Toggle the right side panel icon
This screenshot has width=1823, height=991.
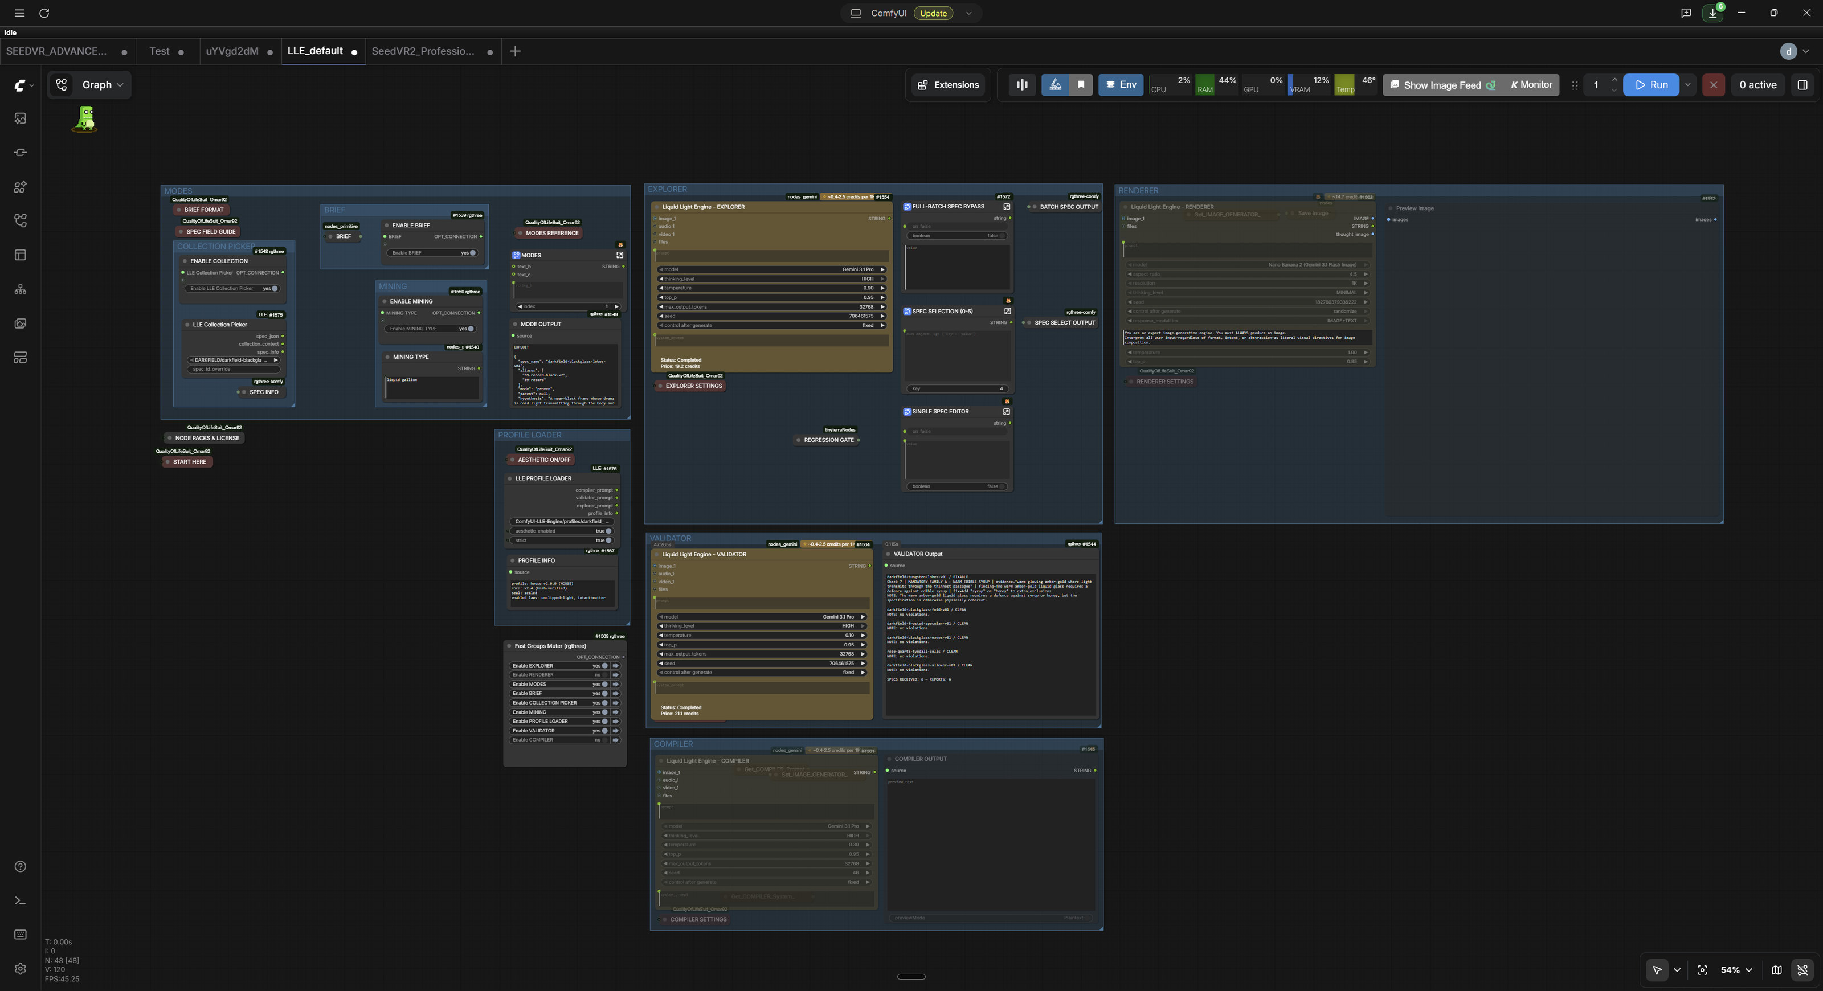click(1802, 85)
